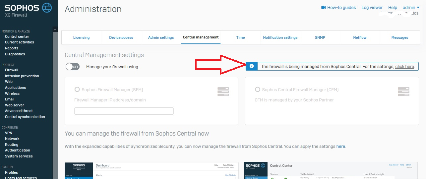Viewport: 426px width, 179px height.
Task: Select the Central management tab
Action: [x=201, y=37]
